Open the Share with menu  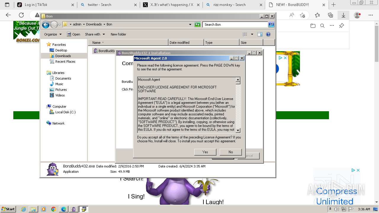[95, 34]
